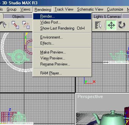The height and width of the screenshot is (125, 129).
Task: Choose Make Preview... menu entry
Action: (x=62, y=52)
